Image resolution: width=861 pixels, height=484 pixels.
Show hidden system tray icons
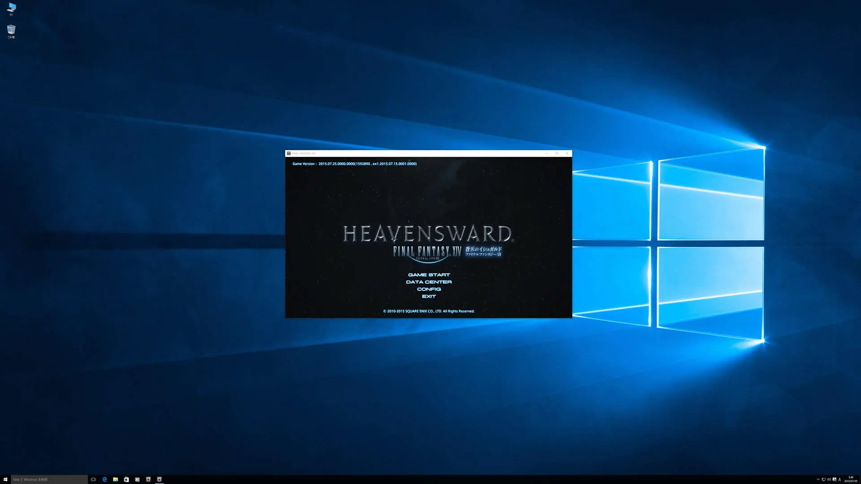pyautogui.click(x=818, y=480)
